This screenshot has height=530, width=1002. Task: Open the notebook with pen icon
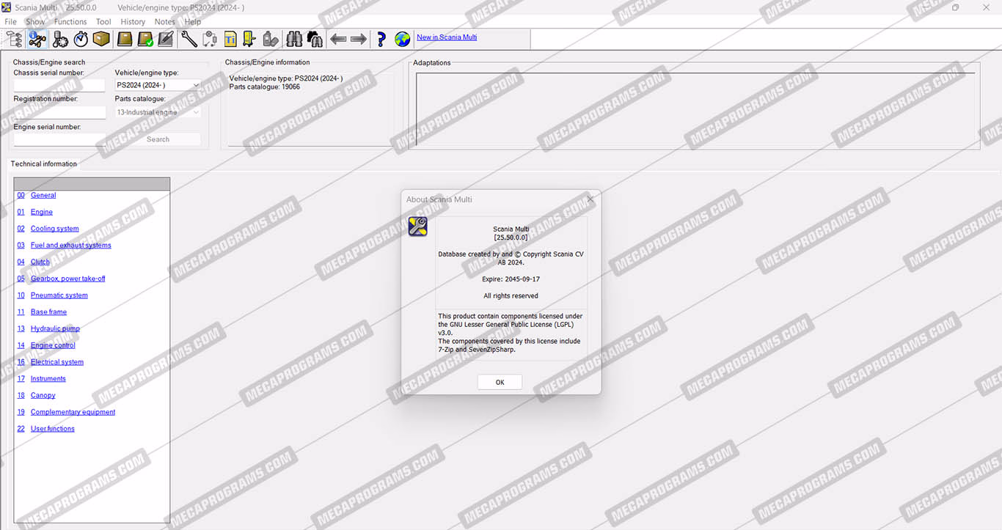pyautogui.click(x=166, y=39)
